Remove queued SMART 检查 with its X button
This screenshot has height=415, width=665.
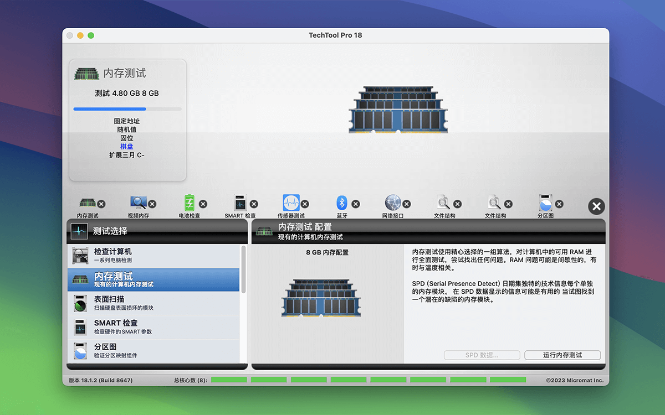coord(254,204)
